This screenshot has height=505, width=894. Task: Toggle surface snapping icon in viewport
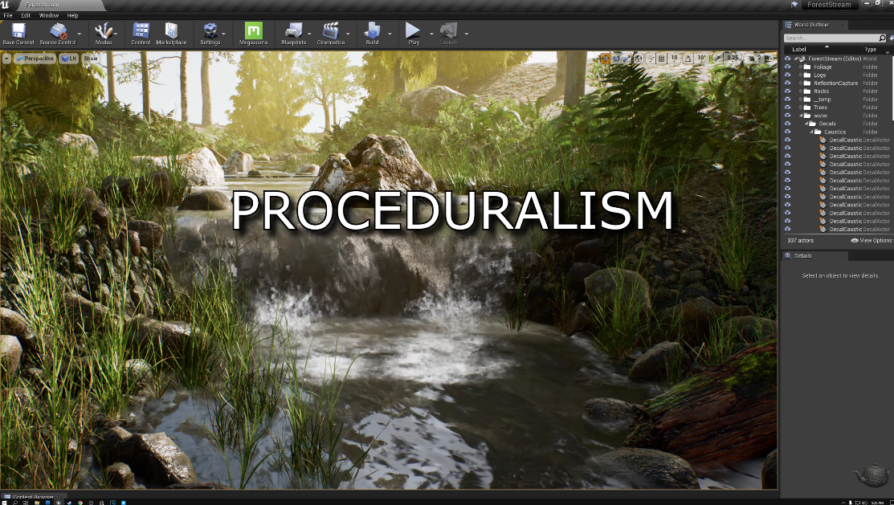651,58
